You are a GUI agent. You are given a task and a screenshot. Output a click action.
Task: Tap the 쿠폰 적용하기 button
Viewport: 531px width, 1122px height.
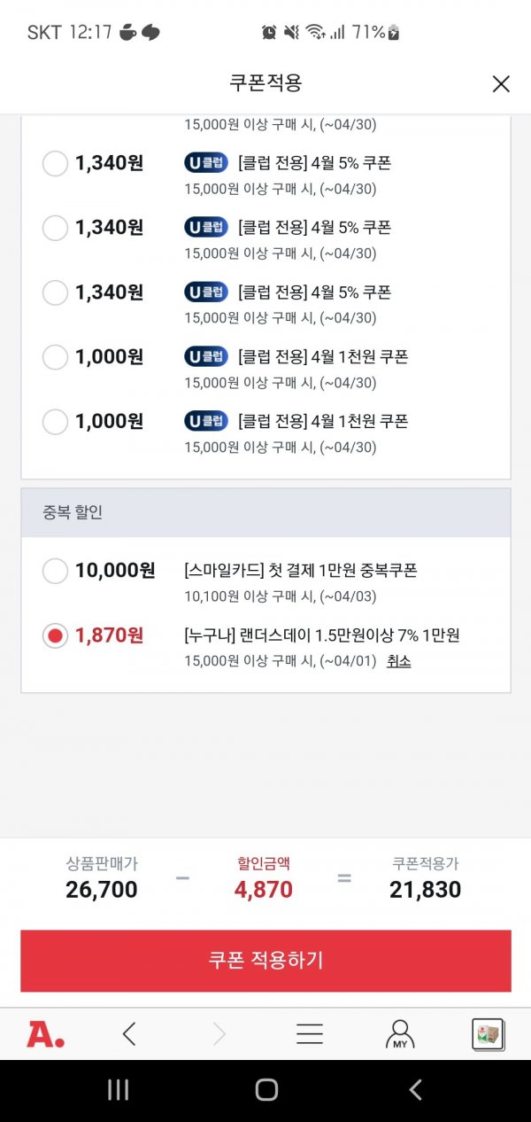pyautogui.click(x=265, y=961)
